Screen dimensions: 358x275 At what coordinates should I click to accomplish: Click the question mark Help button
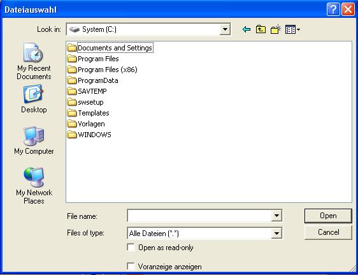pyautogui.click(x=333, y=10)
